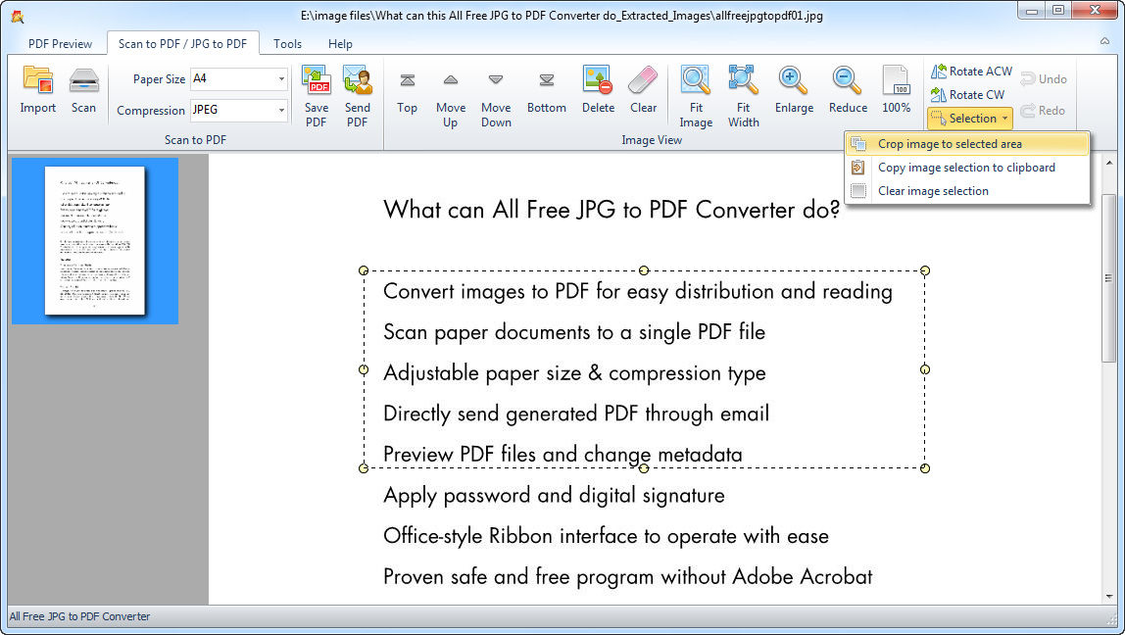Click line "Apply password and digital signature"
The height and width of the screenshot is (635, 1125).
click(554, 495)
